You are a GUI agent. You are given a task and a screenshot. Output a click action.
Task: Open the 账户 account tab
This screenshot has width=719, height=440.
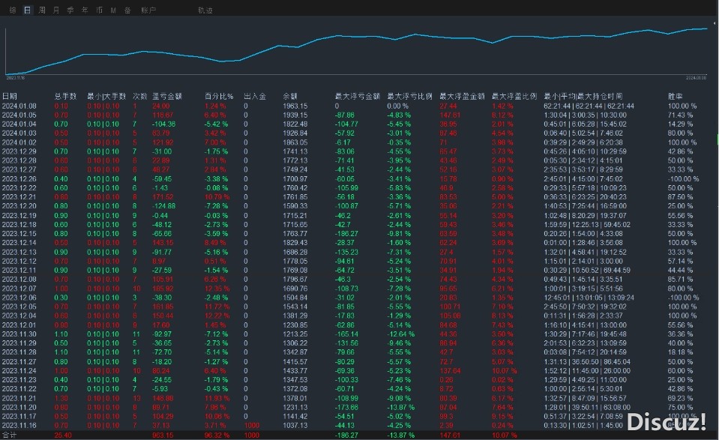[148, 10]
